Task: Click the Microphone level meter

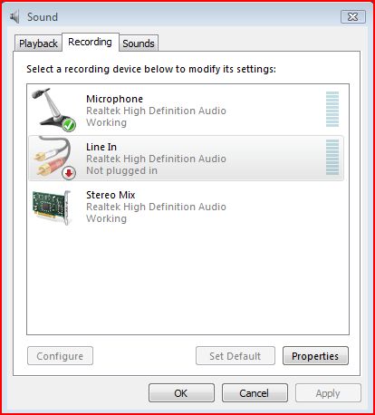Action: pos(332,109)
